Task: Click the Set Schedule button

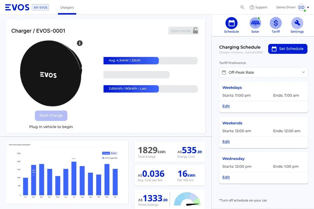Action: point(288,49)
